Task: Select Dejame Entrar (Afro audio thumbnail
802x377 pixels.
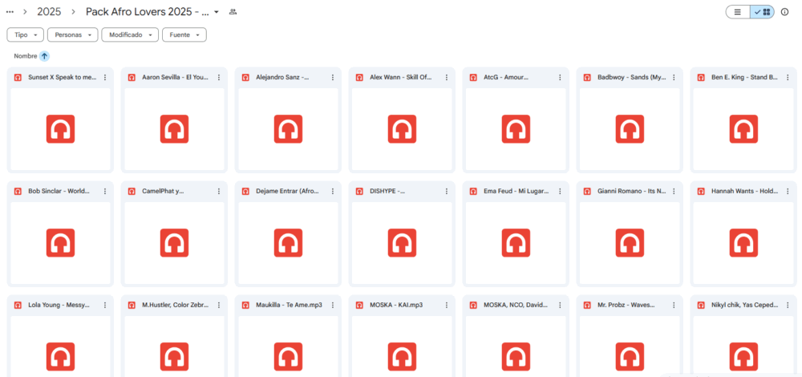Action: pyautogui.click(x=288, y=243)
